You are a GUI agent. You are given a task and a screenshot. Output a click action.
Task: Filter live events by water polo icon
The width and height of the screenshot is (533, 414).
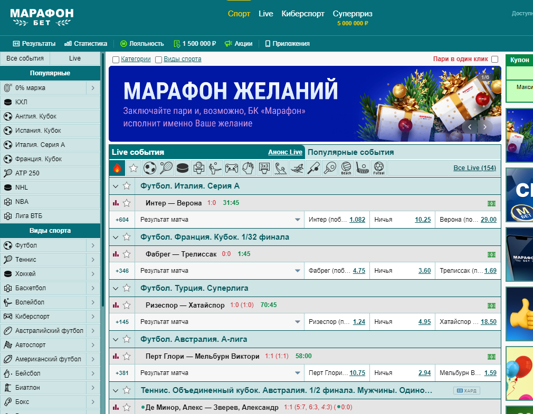280,168
